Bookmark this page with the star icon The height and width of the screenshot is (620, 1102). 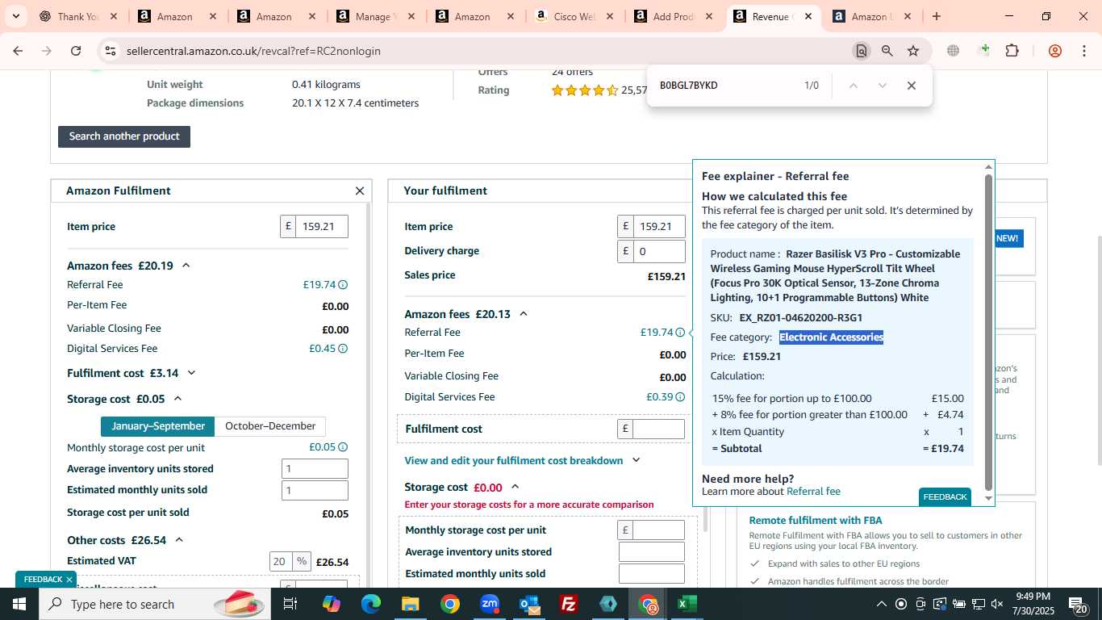tap(913, 51)
